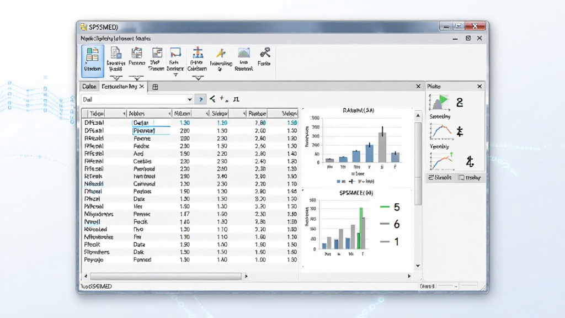Screen dimensions: 565x318
Task: Expand small arrow under the blue arrow frame icon
Action: coord(175,75)
